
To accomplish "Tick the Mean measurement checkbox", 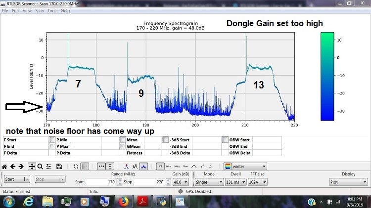I will 122,140.
